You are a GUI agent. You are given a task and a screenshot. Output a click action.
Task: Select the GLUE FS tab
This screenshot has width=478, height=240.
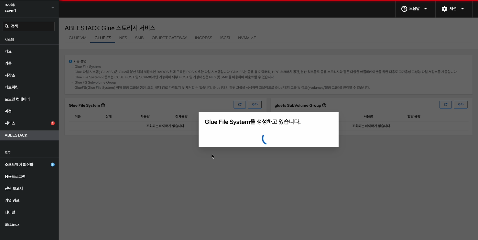[103, 38]
